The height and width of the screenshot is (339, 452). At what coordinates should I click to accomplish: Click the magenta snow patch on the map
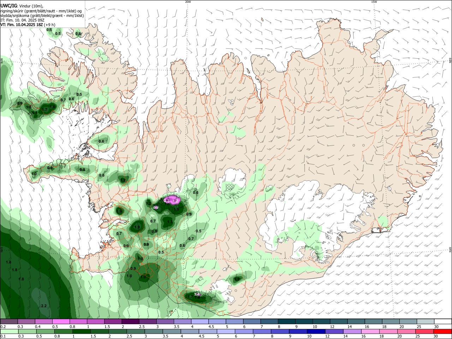tap(173, 200)
